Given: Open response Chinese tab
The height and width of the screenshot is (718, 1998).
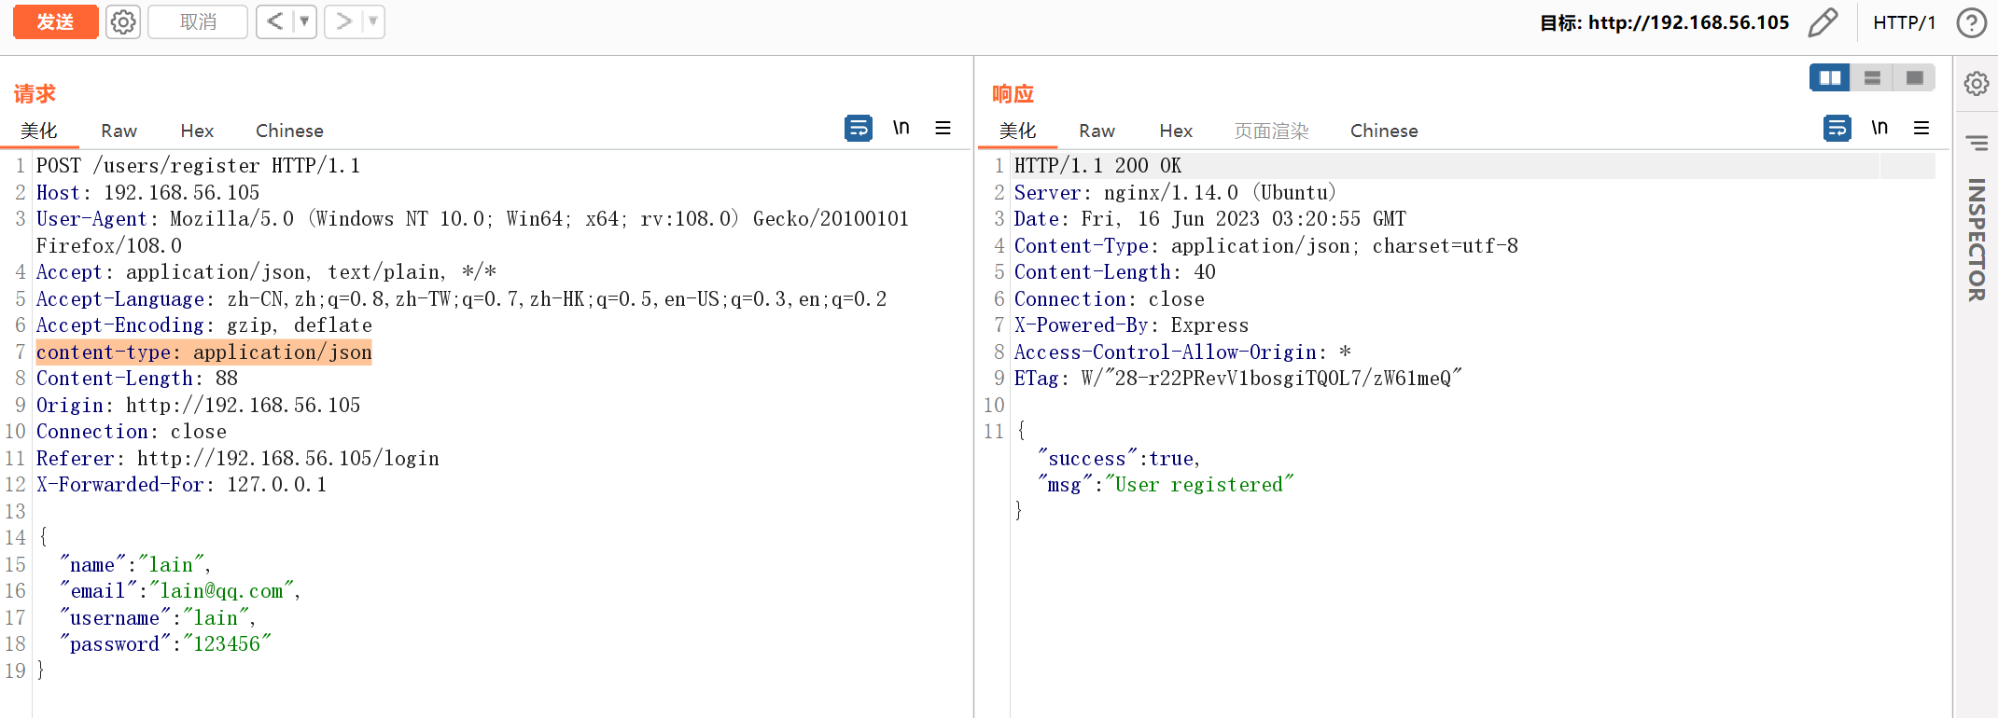Looking at the screenshot, I should [1384, 131].
